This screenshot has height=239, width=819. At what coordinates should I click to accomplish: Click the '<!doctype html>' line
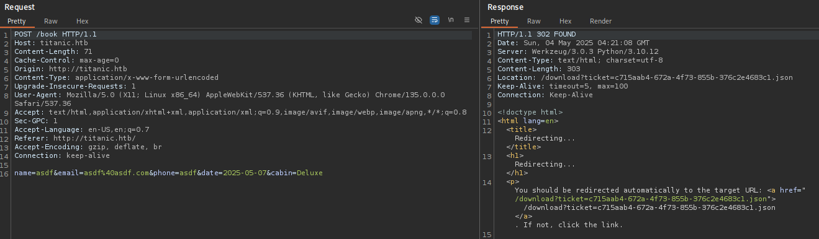tap(530, 112)
